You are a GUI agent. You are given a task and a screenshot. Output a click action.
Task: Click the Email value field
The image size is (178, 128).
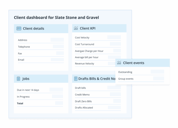pyautogui.click(x=57, y=59)
